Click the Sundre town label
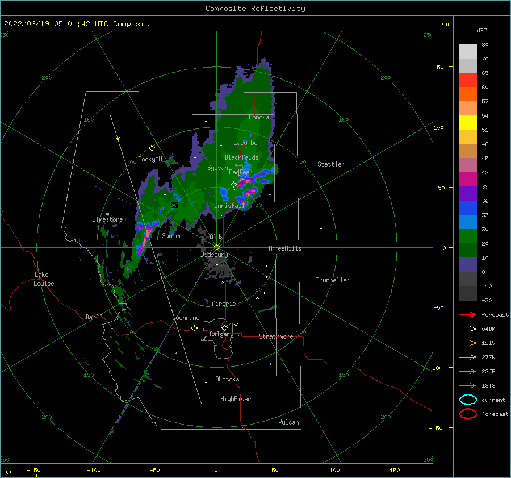 coord(172,235)
